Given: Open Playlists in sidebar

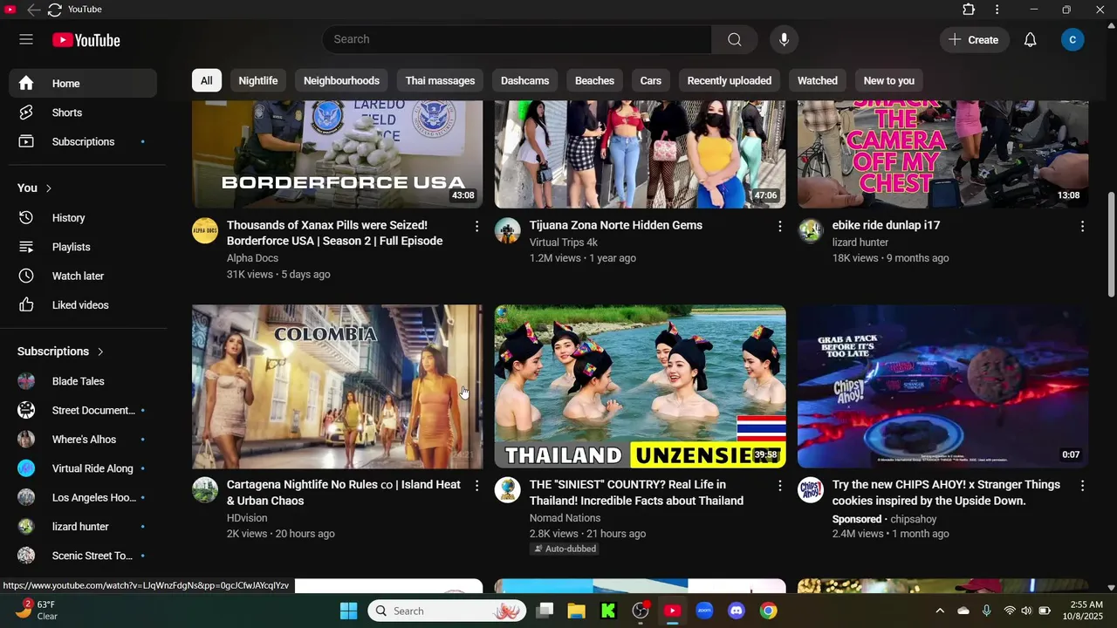Looking at the screenshot, I should (x=83, y=247).
